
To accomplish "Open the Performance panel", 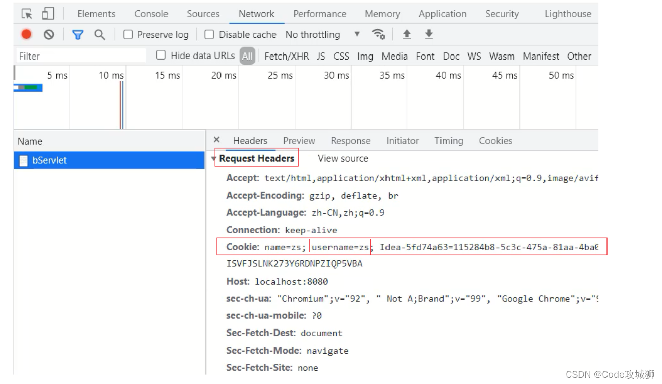I will 319,14.
